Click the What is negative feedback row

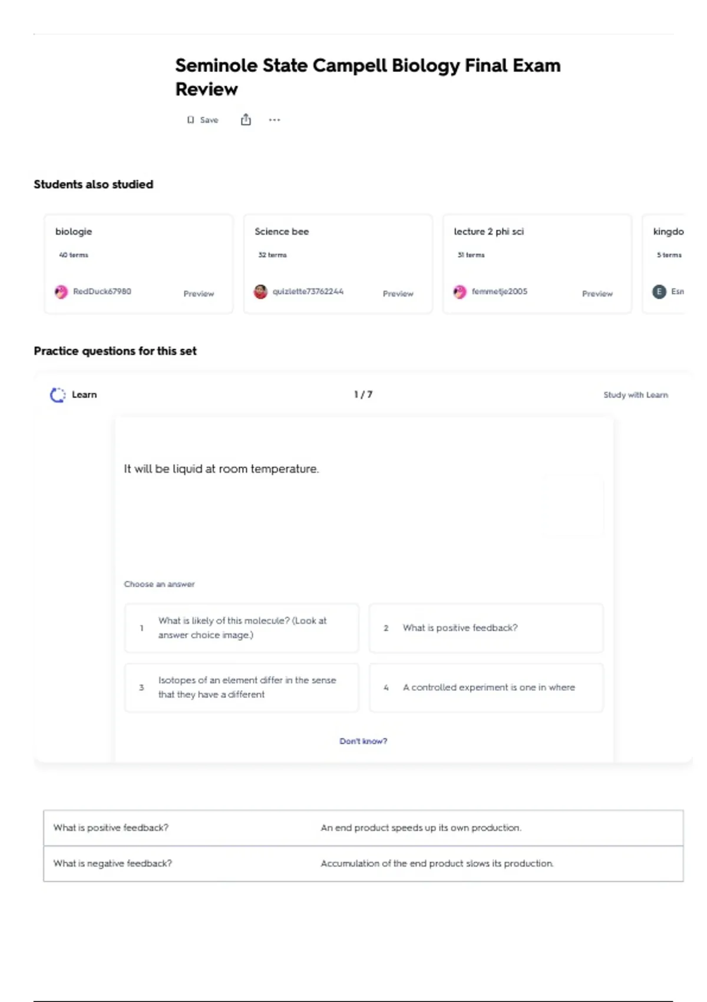coord(363,863)
